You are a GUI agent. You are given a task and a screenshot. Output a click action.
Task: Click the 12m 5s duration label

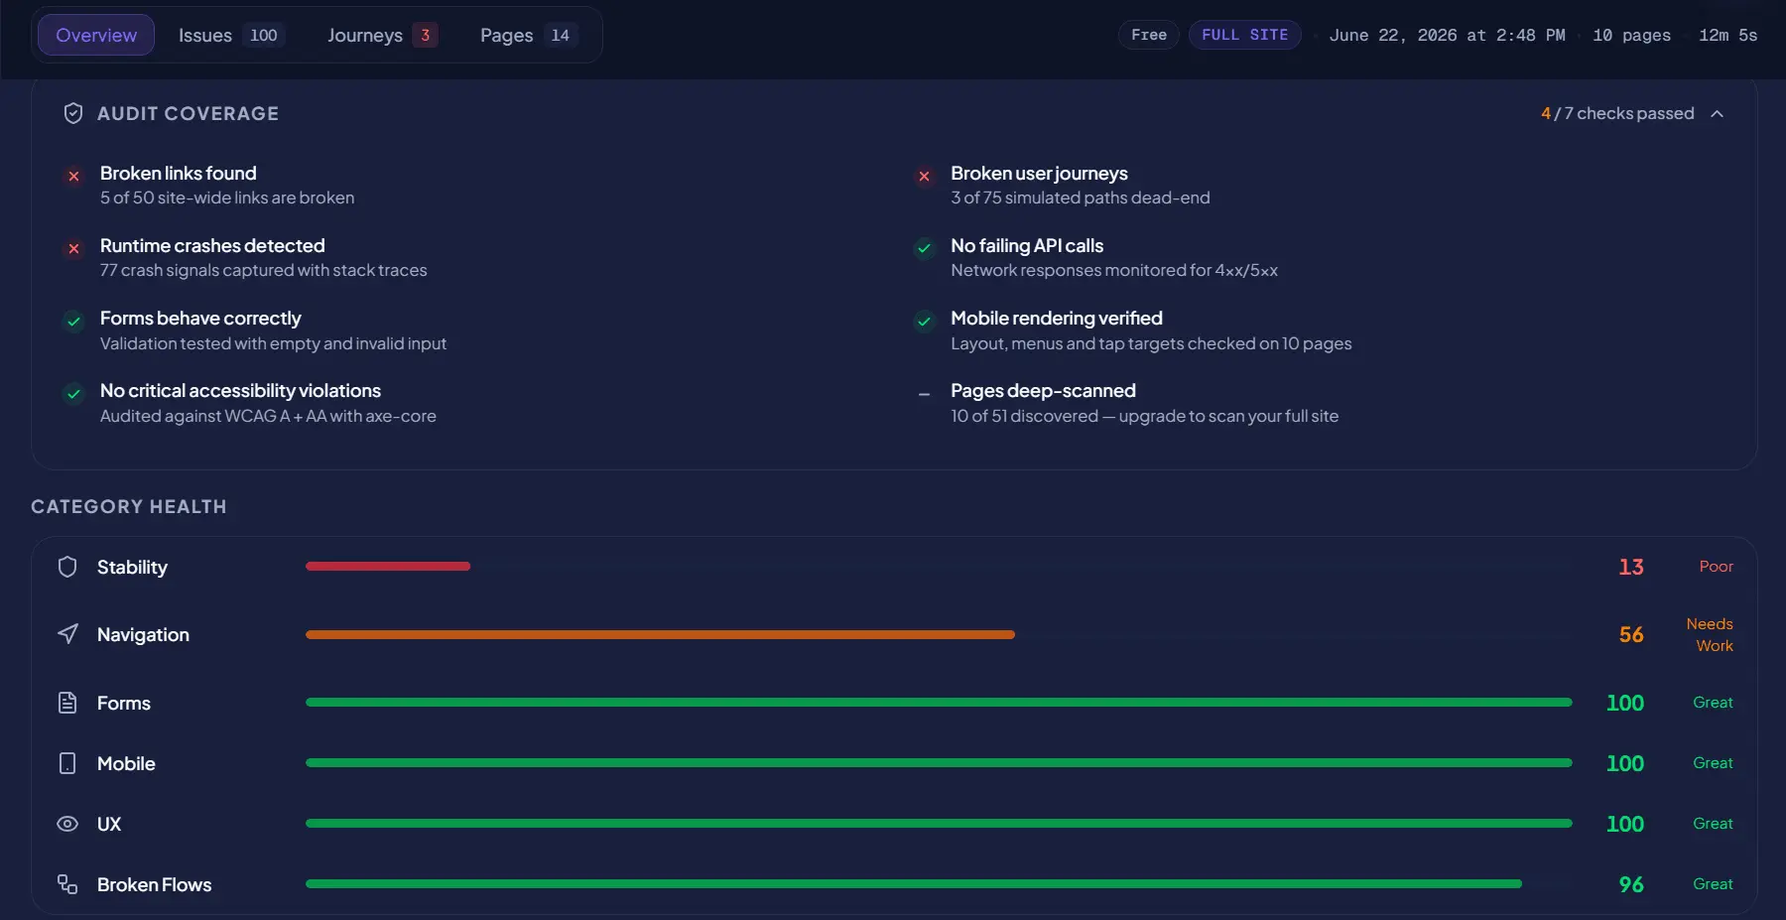[x=1727, y=36]
